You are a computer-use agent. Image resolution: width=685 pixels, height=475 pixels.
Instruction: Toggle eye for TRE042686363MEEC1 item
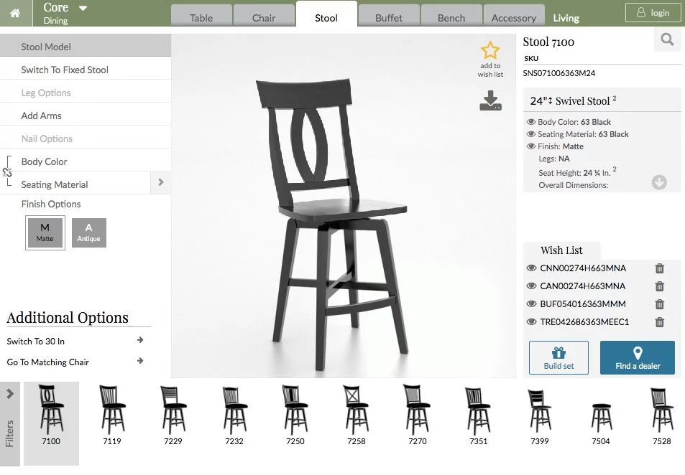(x=531, y=322)
